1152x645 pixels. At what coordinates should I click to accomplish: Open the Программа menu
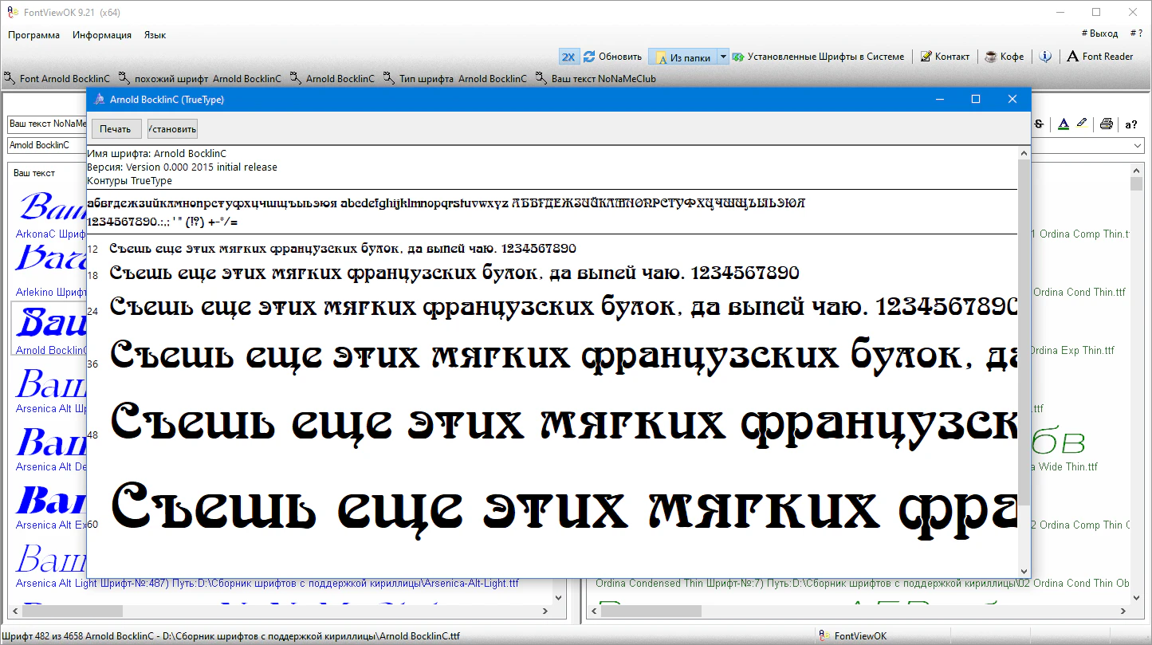point(34,35)
